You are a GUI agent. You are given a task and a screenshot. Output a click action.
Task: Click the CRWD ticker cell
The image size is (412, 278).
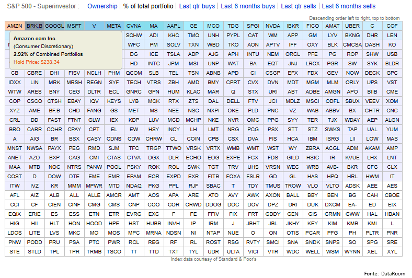193,204
